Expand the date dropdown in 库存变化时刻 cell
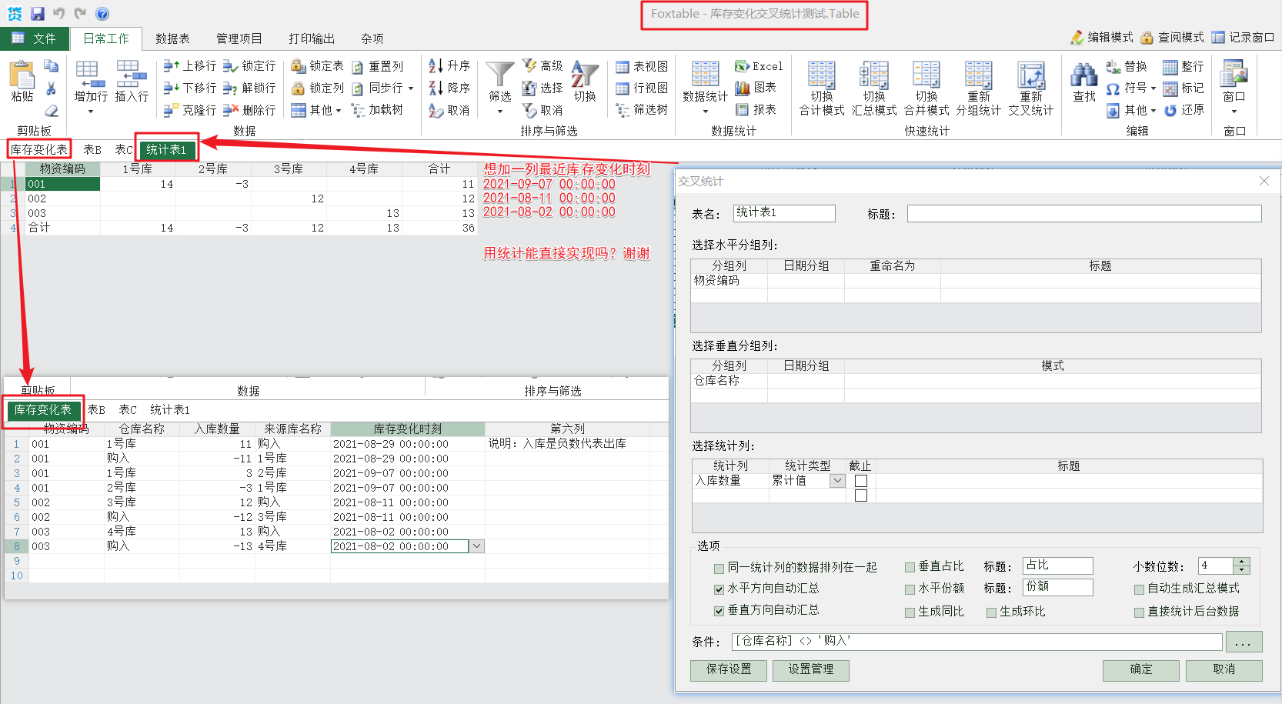Screen dimensions: 1282x704 [477, 546]
